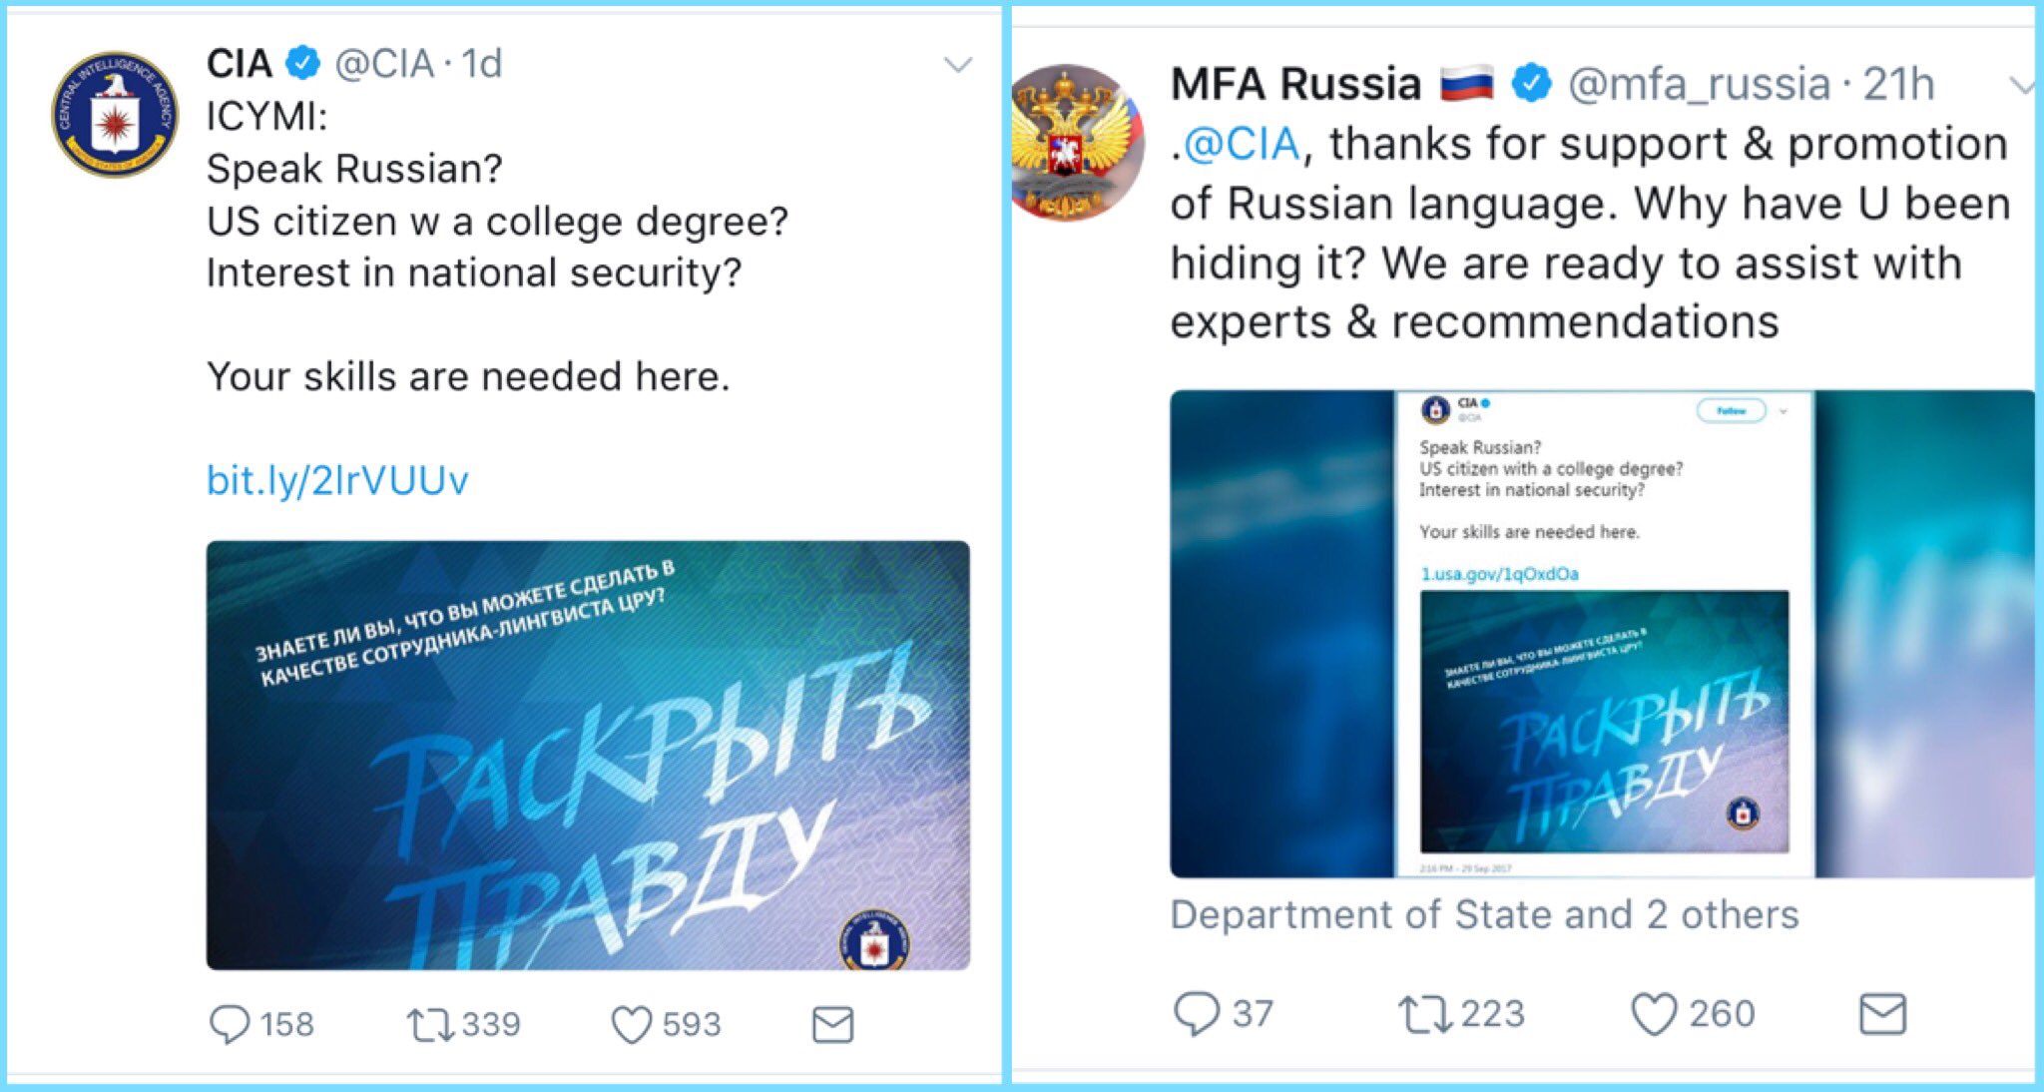This screenshot has height=1092, width=2044.
Task: Open the bit.ly/2IrVUUv link
Action: click(336, 480)
